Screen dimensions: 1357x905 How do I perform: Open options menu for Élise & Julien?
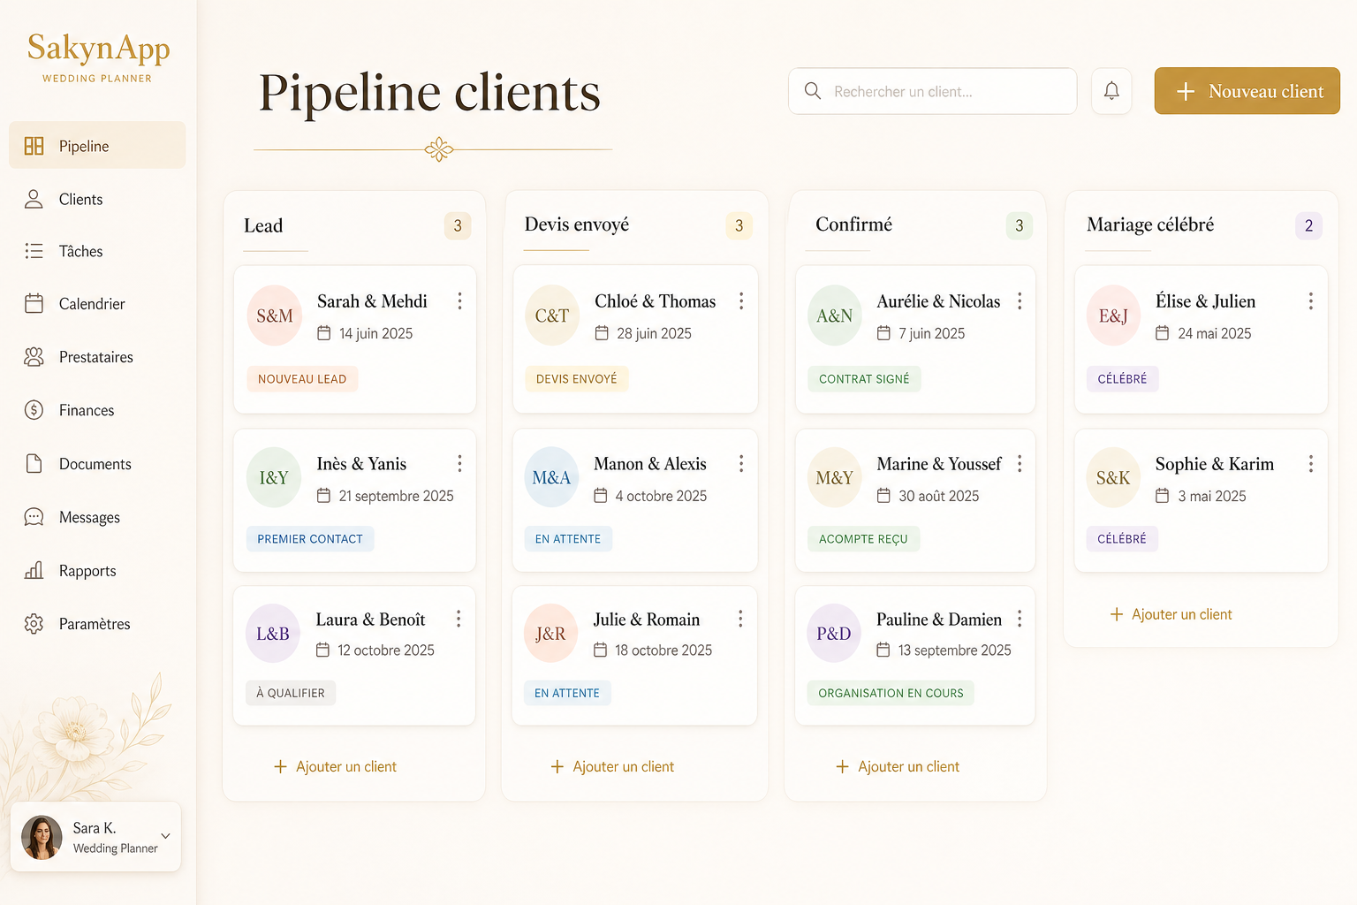point(1311,301)
